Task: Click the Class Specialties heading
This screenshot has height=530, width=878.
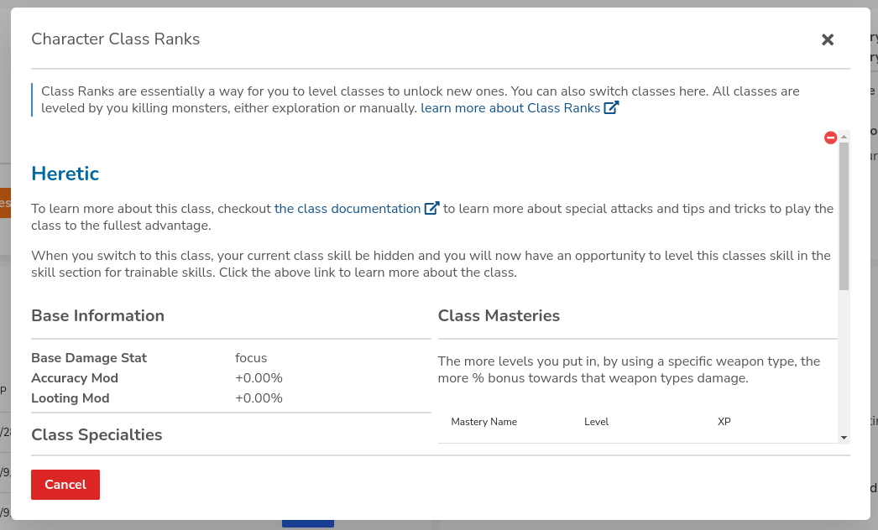Action: pyautogui.click(x=97, y=435)
